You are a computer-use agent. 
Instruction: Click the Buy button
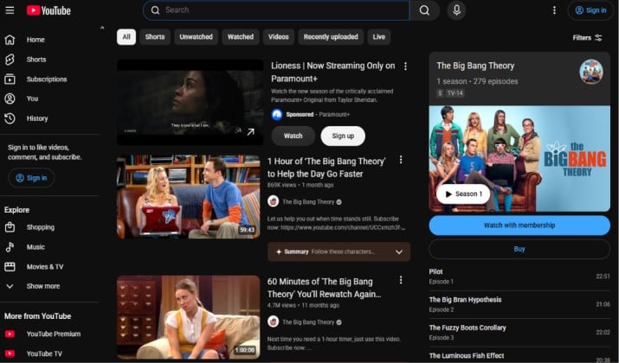pos(519,249)
